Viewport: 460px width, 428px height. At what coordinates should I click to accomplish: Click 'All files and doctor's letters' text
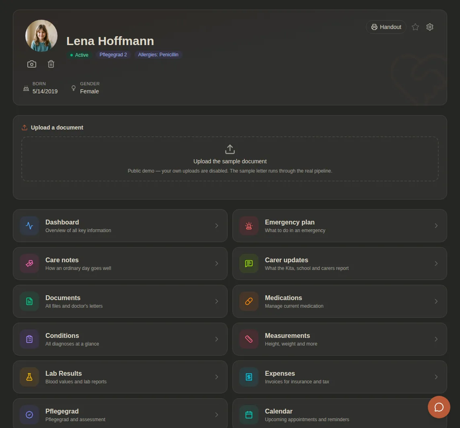point(74,306)
